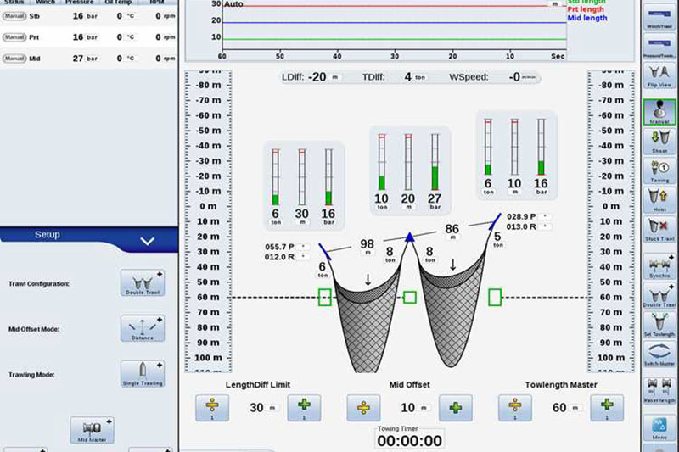Toggle the Prt winch Manual status

(14, 37)
